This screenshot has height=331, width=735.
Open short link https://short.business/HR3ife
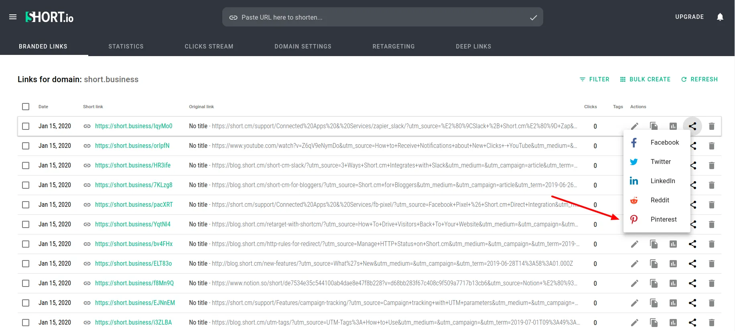[133, 165]
